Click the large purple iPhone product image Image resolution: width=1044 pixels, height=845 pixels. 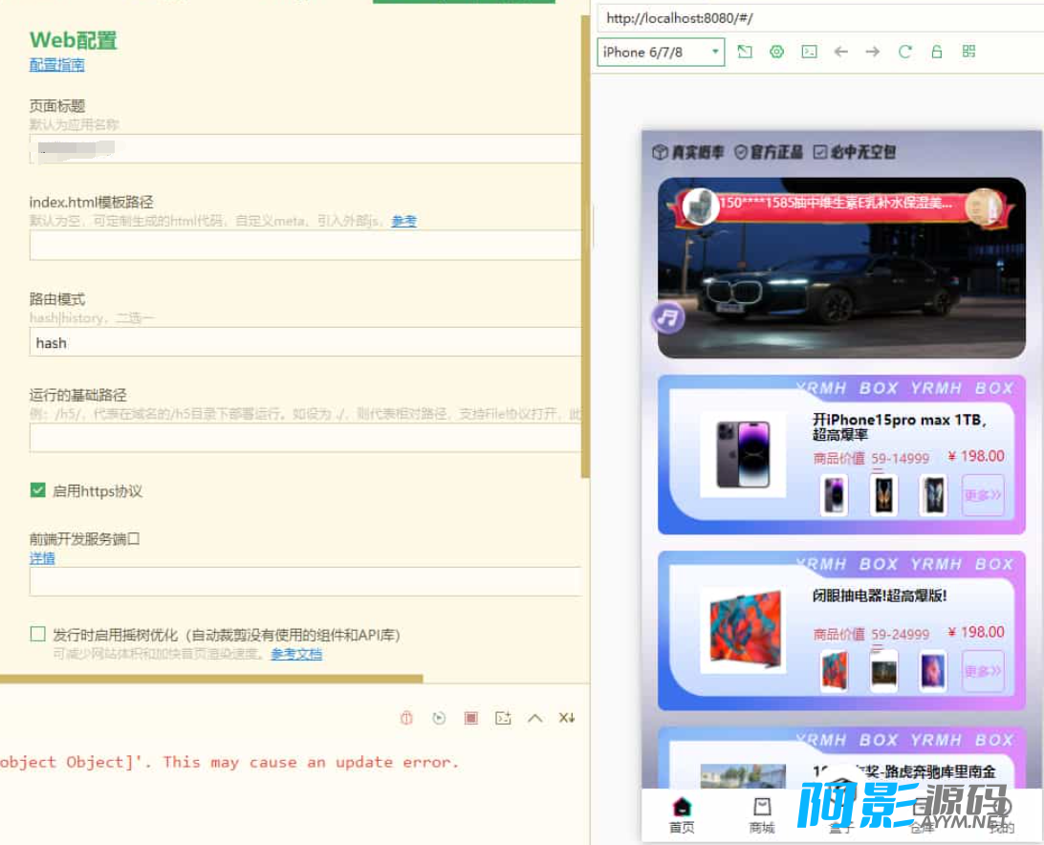(743, 455)
